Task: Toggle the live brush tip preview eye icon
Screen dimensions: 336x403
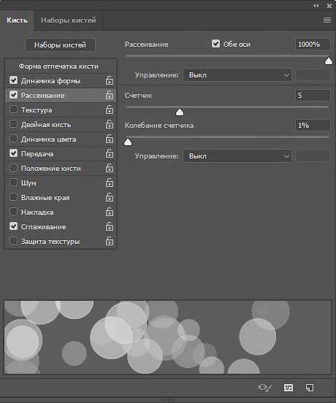Action: [x=265, y=388]
